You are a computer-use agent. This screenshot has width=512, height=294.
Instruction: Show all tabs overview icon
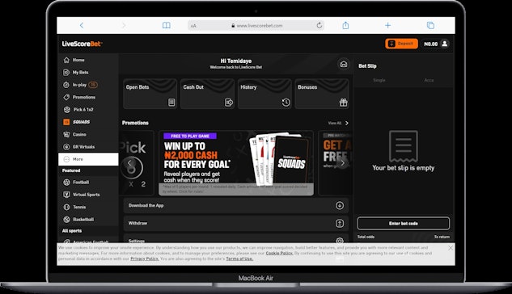[x=430, y=25]
